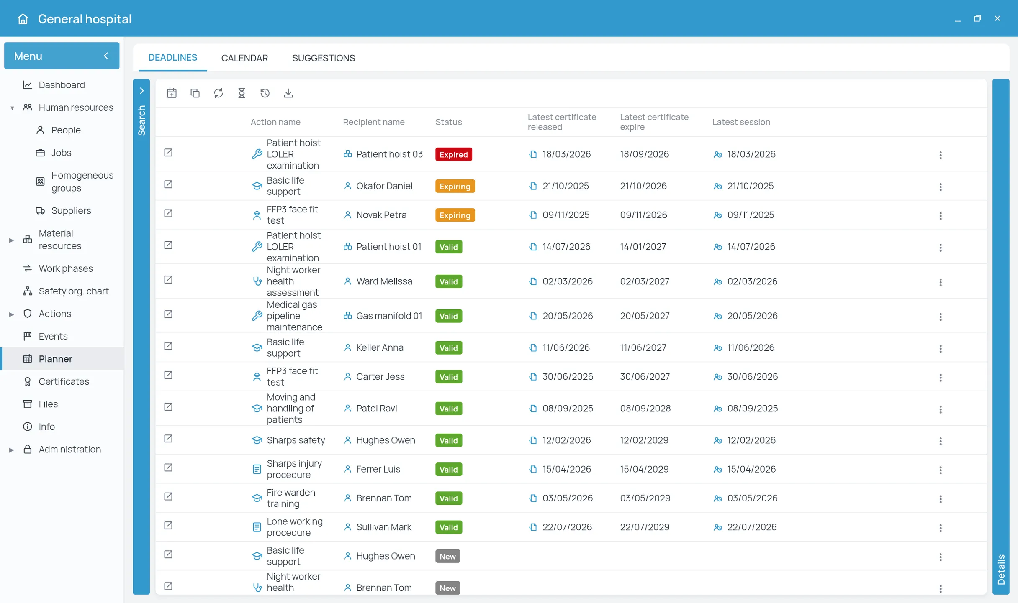1018x603 pixels.
Task: Tick the checkbox for Ferrer Luis row
Action: (168, 468)
